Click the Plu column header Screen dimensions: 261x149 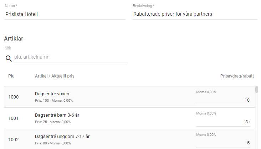click(x=11, y=76)
